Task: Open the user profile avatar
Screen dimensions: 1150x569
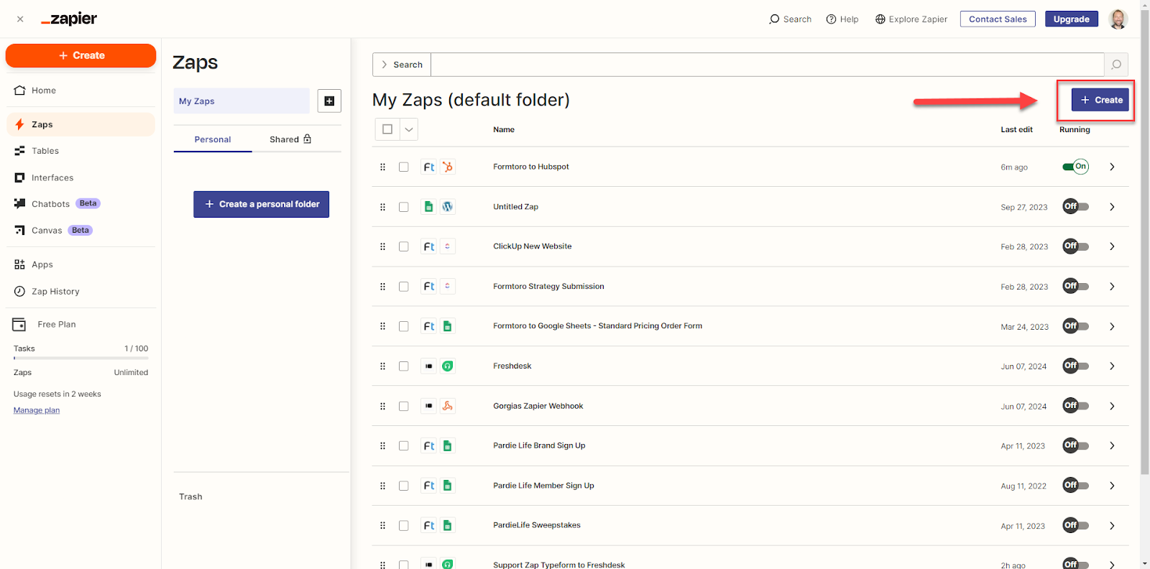Action: [1118, 19]
